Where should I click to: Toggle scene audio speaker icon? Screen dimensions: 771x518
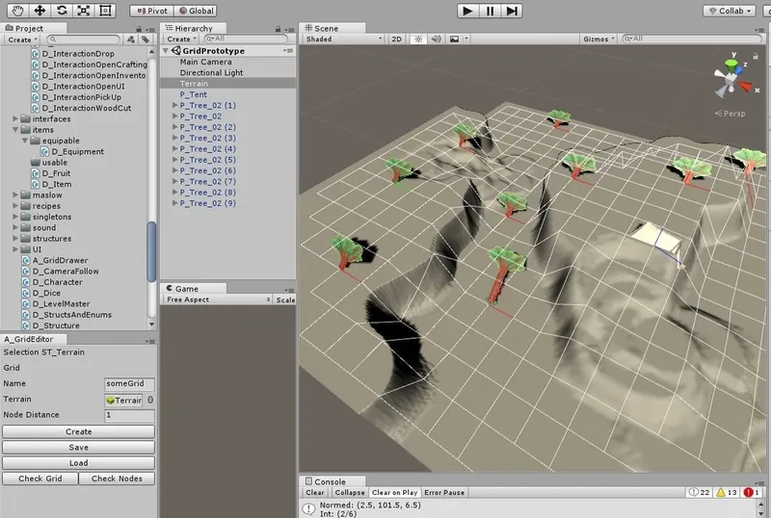(436, 39)
